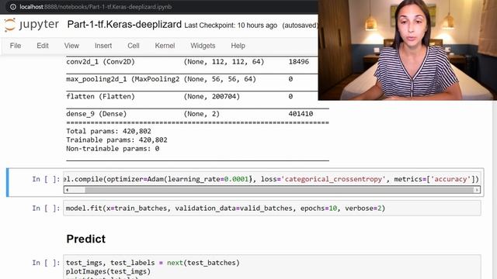Open the Widgets menu

(203, 46)
